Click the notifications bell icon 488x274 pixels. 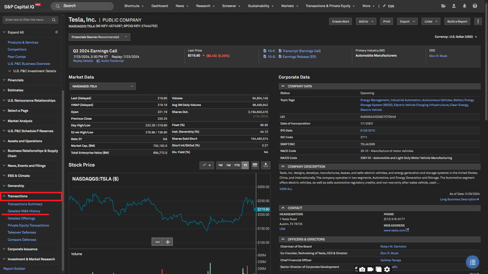[x=464, y=6]
